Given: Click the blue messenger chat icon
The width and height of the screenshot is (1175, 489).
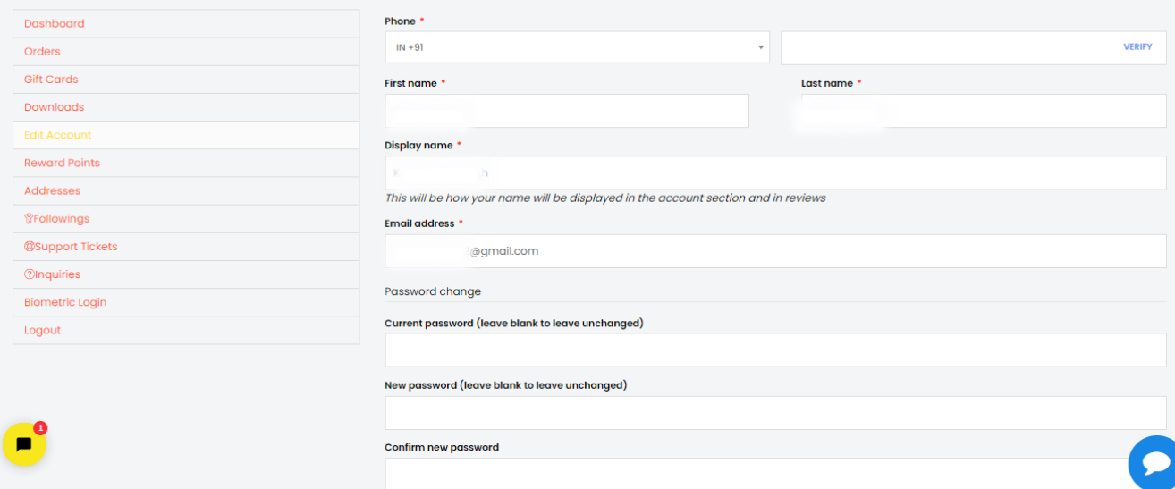Looking at the screenshot, I should click(x=1154, y=463).
